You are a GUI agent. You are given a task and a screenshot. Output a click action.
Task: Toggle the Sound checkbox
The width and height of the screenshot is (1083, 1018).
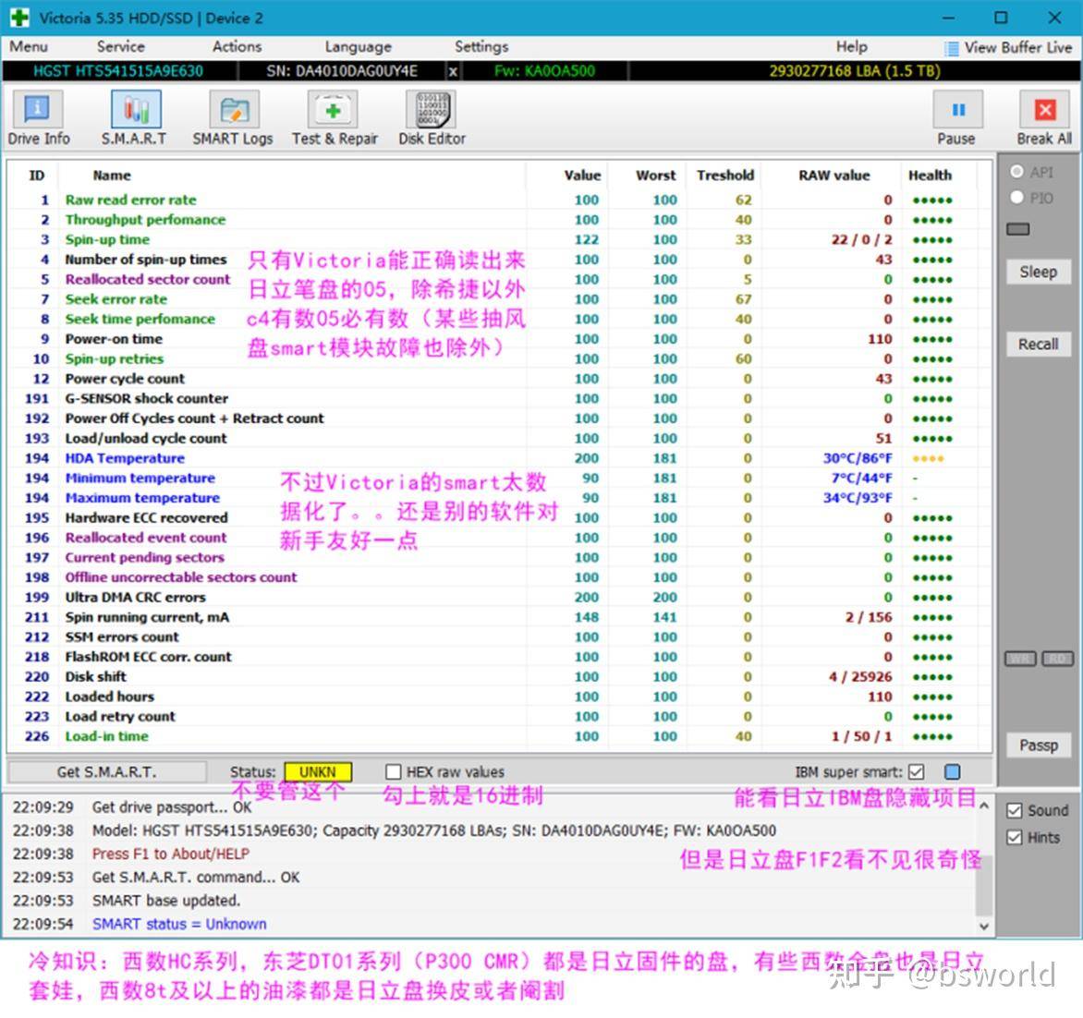pos(1014,811)
